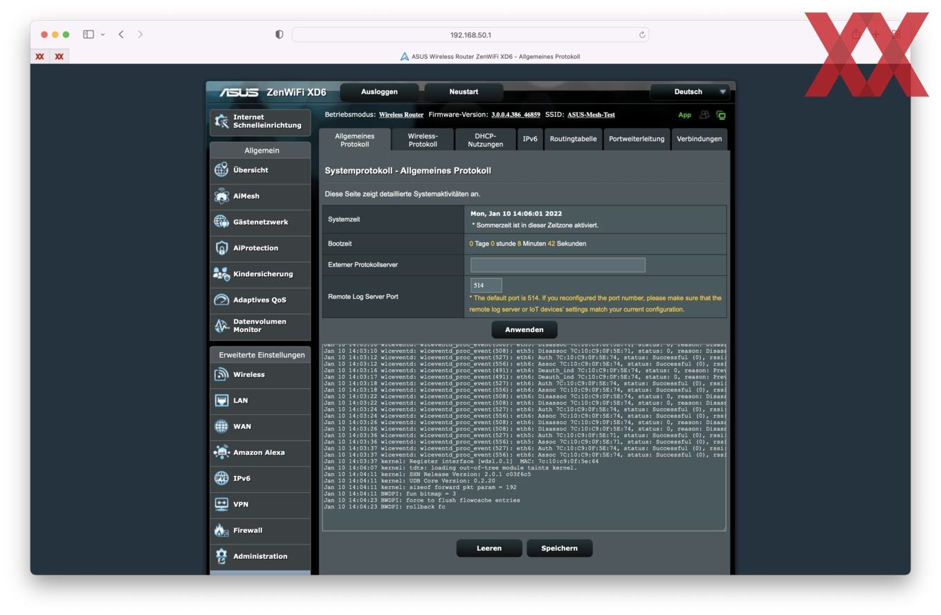Click the Amazon Alexa icon
This screenshot has width=941, height=615.
[x=221, y=452]
